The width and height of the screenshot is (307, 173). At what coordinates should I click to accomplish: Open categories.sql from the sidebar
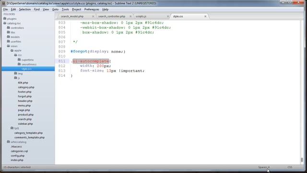pos(19,151)
